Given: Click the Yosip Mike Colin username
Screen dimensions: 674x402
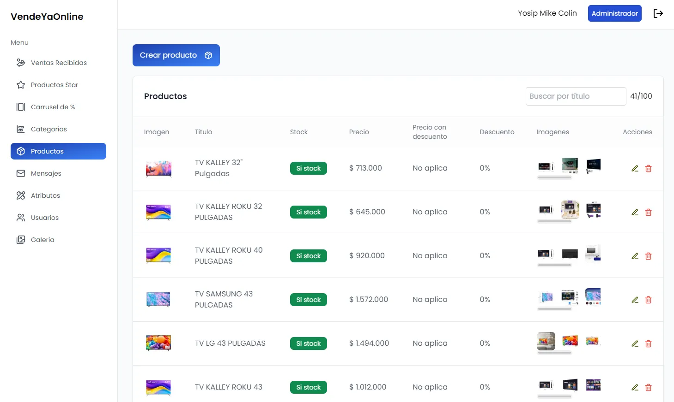Looking at the screenshot, I should 547,13.
